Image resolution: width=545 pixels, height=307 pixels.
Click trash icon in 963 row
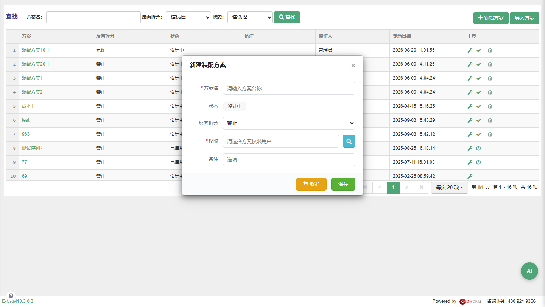(490, 134)
